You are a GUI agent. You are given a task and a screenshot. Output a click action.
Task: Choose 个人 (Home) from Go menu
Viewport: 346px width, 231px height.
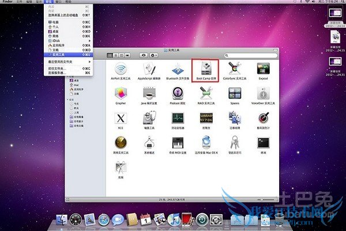pyautogui.click(x=69, y=27)
